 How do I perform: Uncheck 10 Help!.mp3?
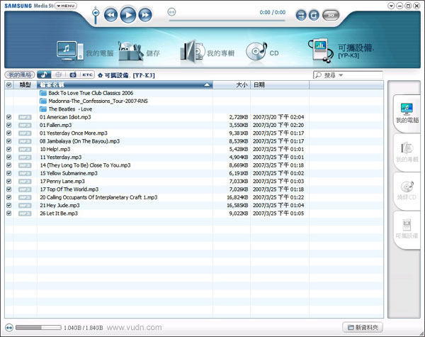(x=9, y=149)
